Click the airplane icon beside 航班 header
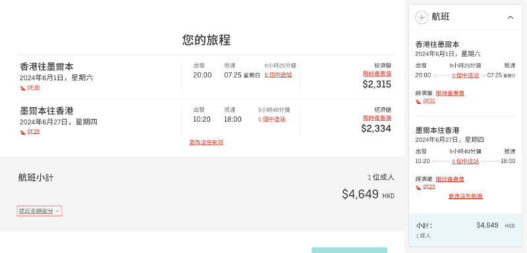Viewport: 527px width, 253px height. [422, 18]
